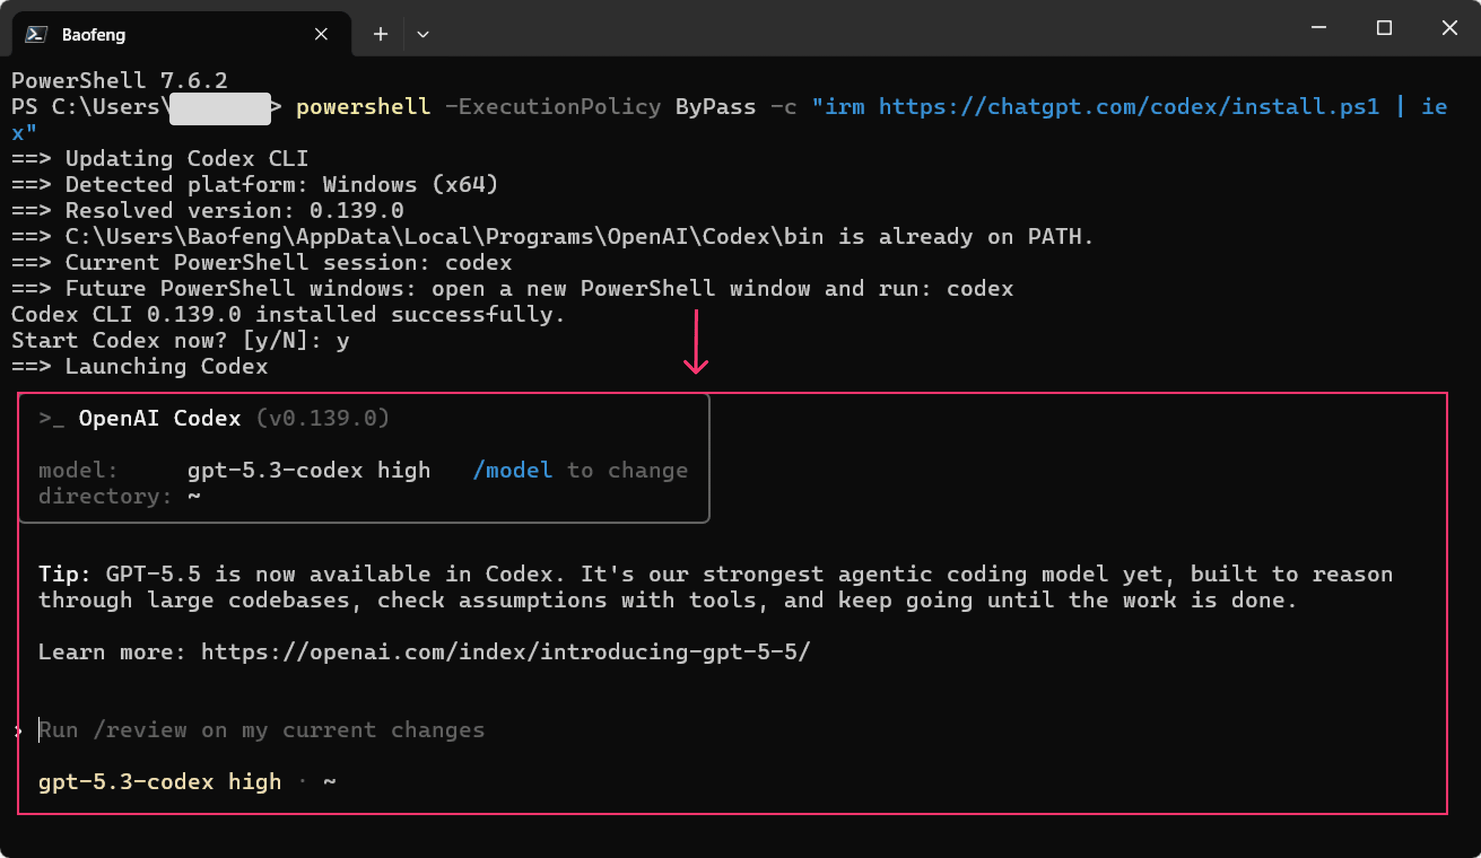Click the gpt-5.3-codex high status line
Screen dimensions: 1481x858
(187, 782)
